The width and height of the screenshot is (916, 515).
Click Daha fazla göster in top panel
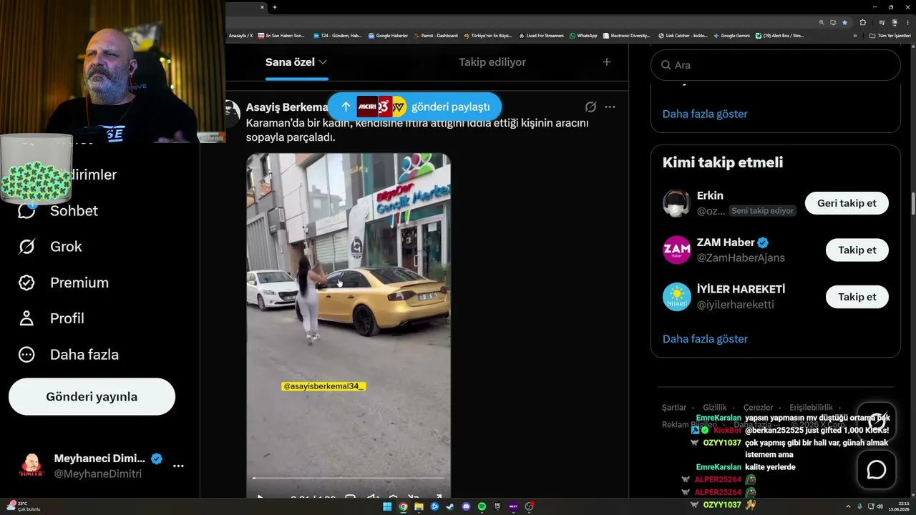click(705, 114)
